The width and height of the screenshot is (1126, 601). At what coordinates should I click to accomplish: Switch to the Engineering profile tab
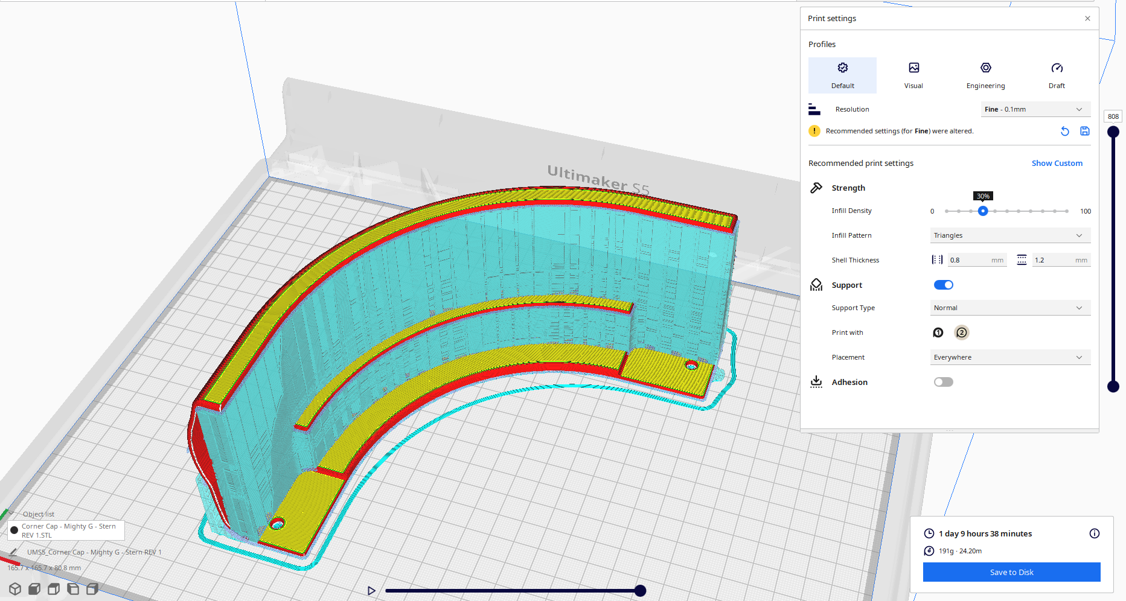click(985, 75)
